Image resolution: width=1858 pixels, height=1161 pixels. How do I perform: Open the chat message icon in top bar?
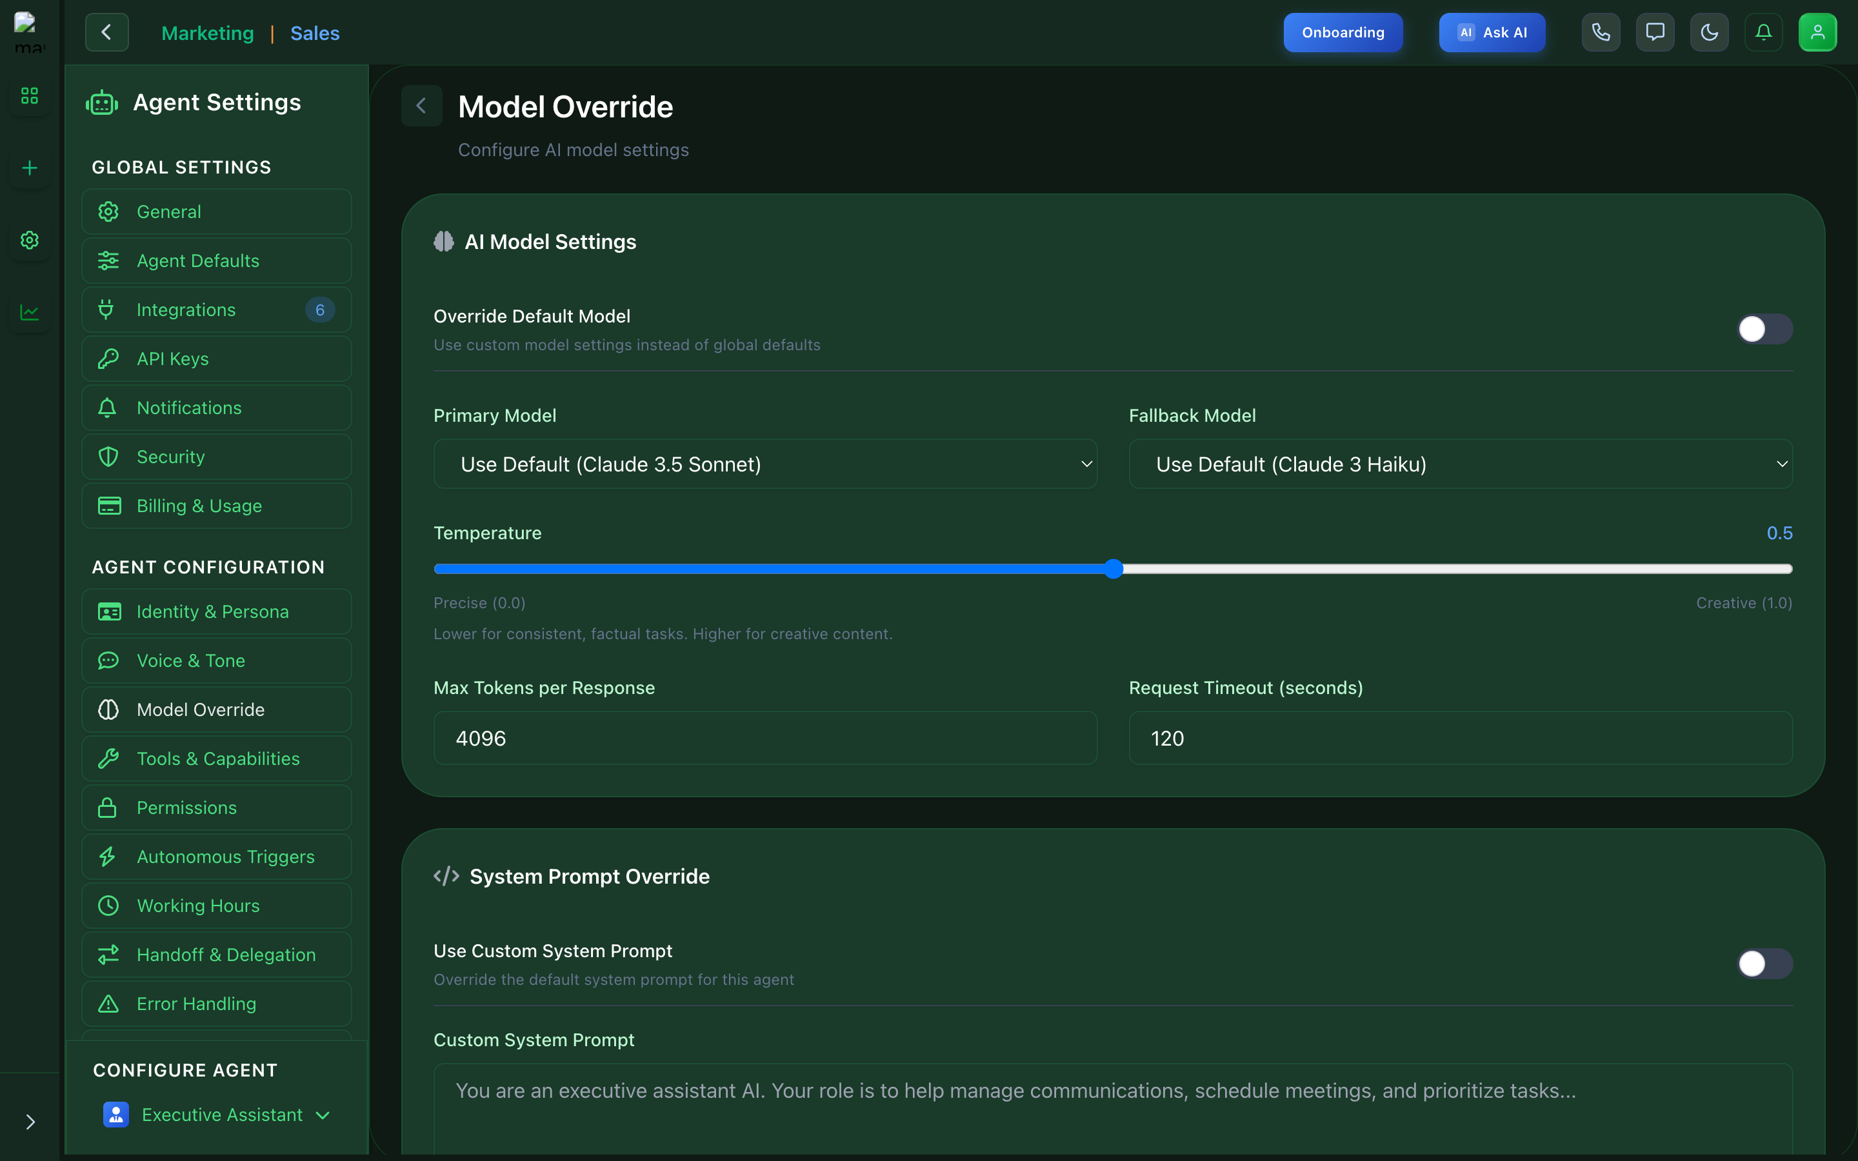1655,32
